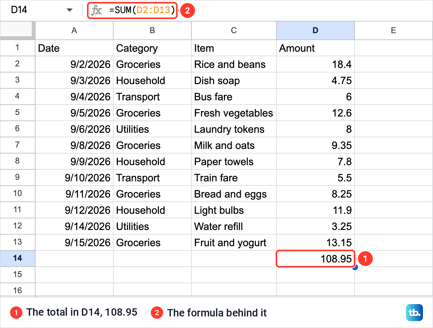Click Transport in row 9
The image size is (433, 328).
(x=152, y=178)
